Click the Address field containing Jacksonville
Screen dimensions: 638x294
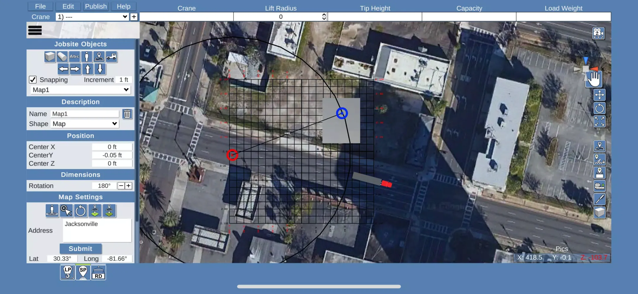[x=97, y=230]
